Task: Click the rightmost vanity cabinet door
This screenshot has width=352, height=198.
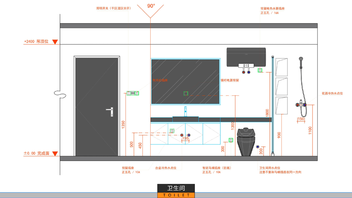Action: (212, 134)
